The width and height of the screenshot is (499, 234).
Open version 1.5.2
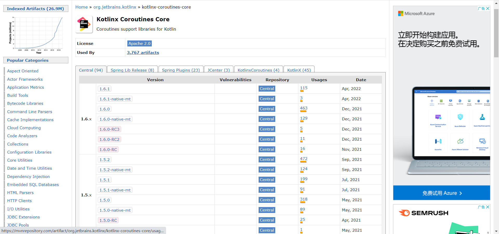[104, 160]
